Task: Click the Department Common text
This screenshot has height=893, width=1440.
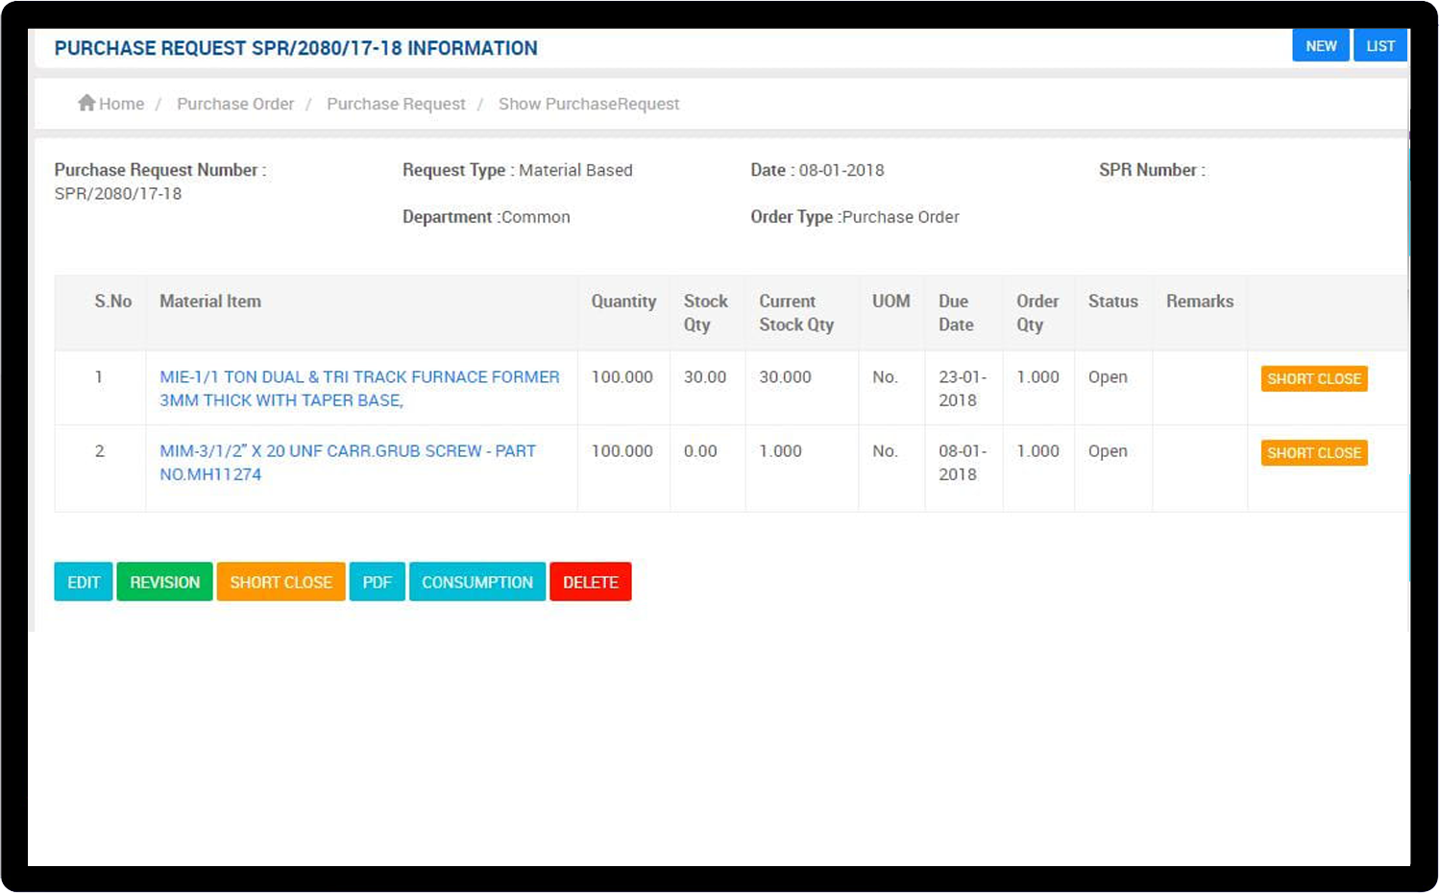Action: (486, 217)
